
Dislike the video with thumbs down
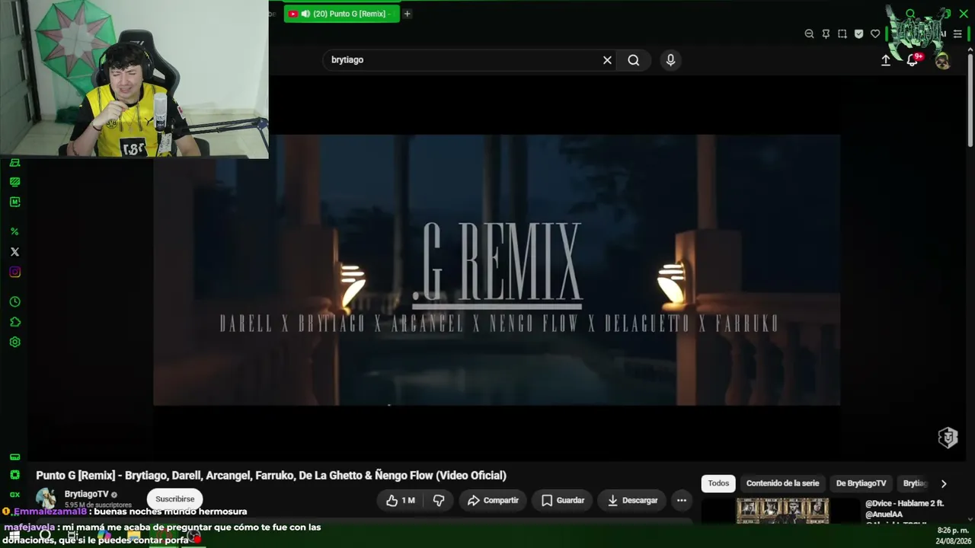tap(439, 500)
